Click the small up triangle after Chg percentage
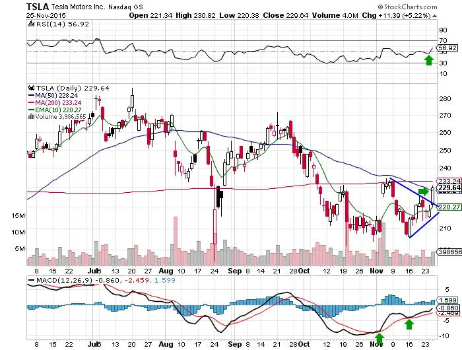Image resolution: width=462 pixels, height=350 pixels. tap(434, 16)
